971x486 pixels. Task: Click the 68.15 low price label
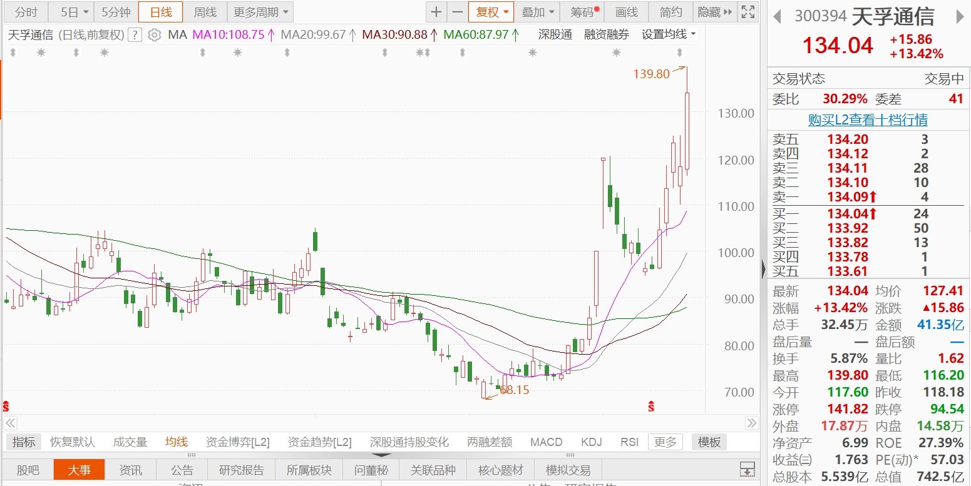point(515,390)
